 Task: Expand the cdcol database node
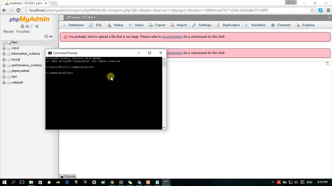[x=4, y=48]
